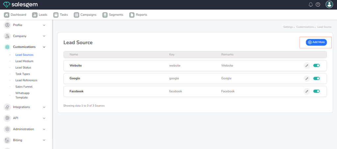Image resolution: width=337 pixels, height=149 pixels.
Task: Open the Dashboard tab
Action: tap(15, 15)
